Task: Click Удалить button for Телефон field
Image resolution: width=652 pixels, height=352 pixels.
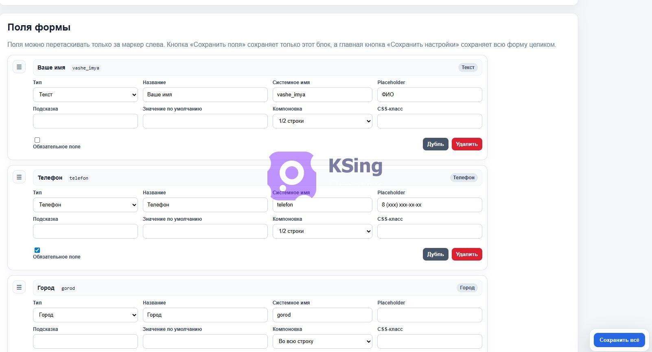Action: (467, 254)
